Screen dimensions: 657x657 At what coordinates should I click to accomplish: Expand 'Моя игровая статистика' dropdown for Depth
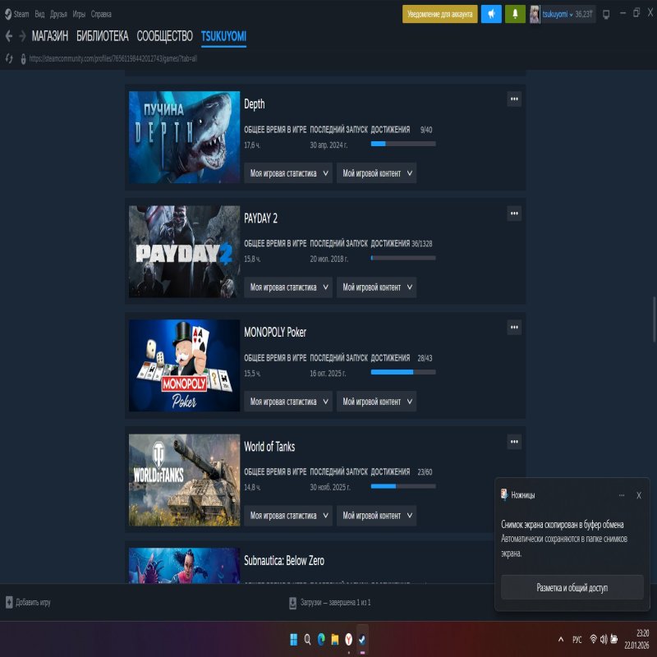288,173
